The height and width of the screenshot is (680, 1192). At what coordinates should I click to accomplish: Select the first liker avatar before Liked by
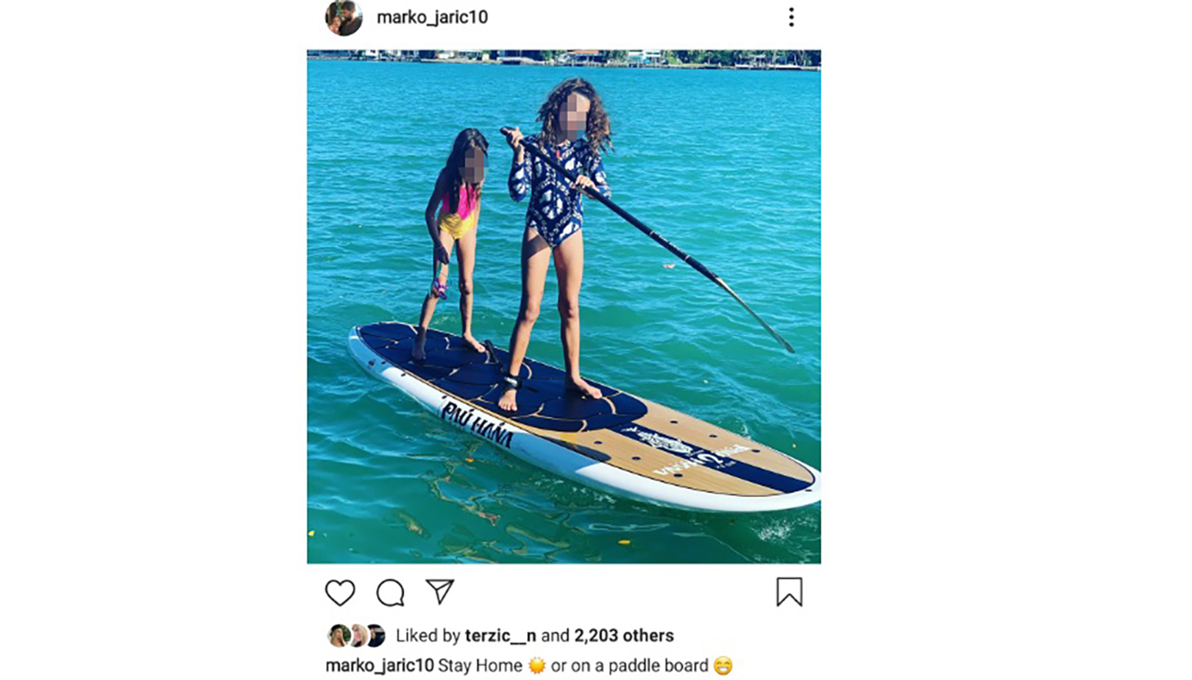point(338,635)
